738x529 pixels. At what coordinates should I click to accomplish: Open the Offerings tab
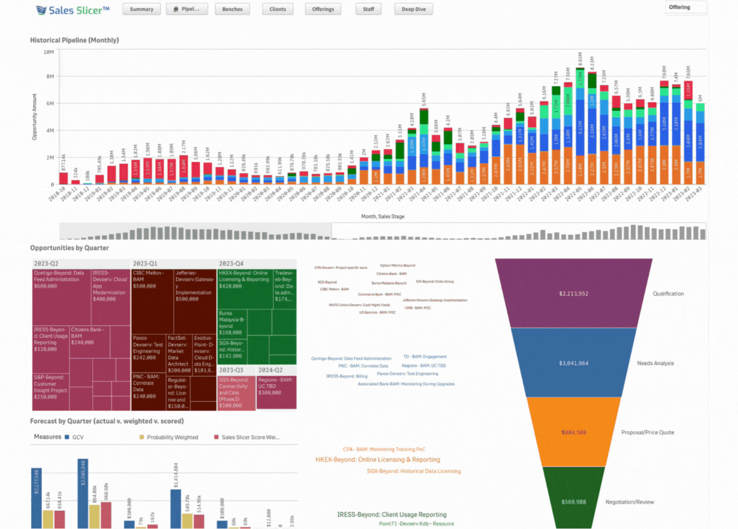[x=323, y=9]
